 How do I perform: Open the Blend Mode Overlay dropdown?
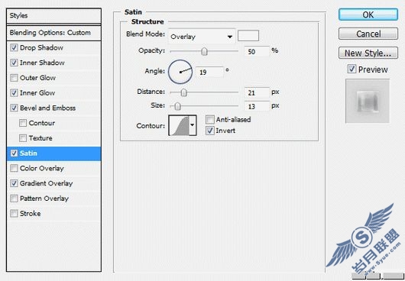(x=202, y=37)
